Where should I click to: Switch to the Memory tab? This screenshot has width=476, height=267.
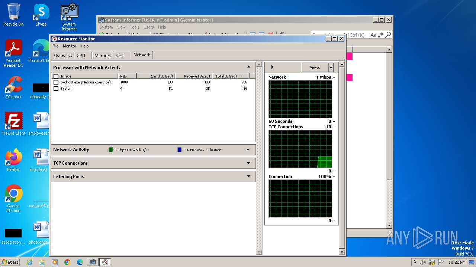pyautogui.click(x=103, y=56)
